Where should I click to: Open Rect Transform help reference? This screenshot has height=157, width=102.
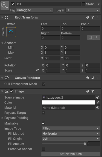(88, 17)
